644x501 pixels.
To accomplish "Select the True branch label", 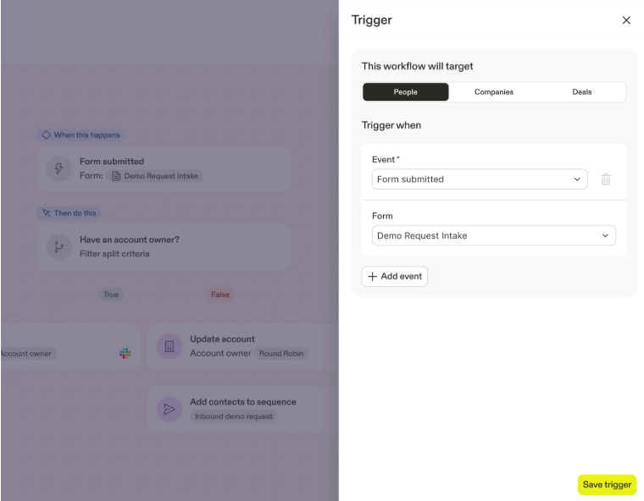I will [x=111, y=295].
